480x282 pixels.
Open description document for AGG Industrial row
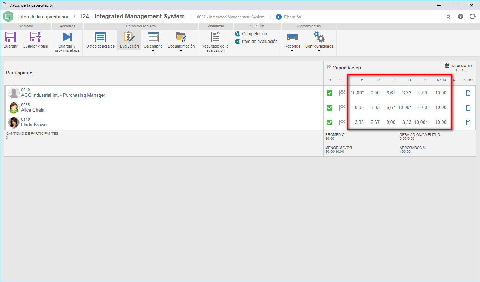(x=468, y=93)
